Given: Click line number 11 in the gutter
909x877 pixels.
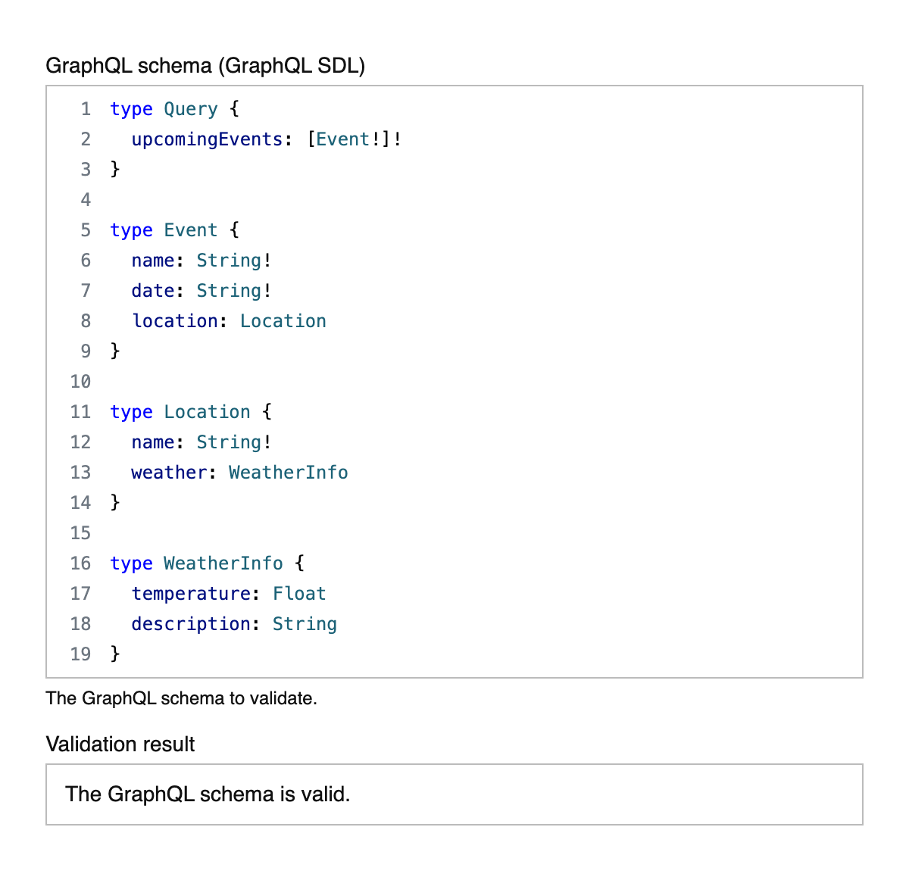Looking at the screenshot, I should pos(81,412).
